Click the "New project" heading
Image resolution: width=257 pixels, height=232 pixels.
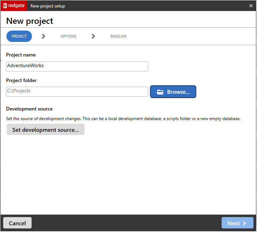coord(30,21)
